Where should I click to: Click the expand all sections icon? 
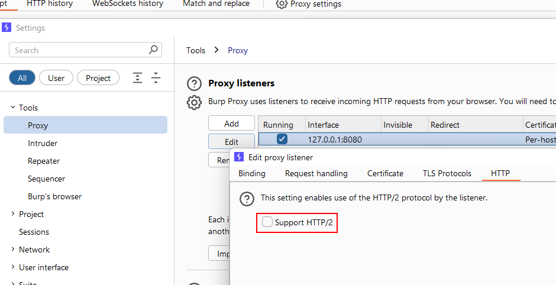pyautogui.click(x=137, y=77)
